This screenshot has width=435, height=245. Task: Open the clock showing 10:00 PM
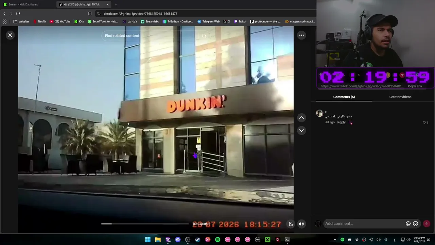(419, 240)
